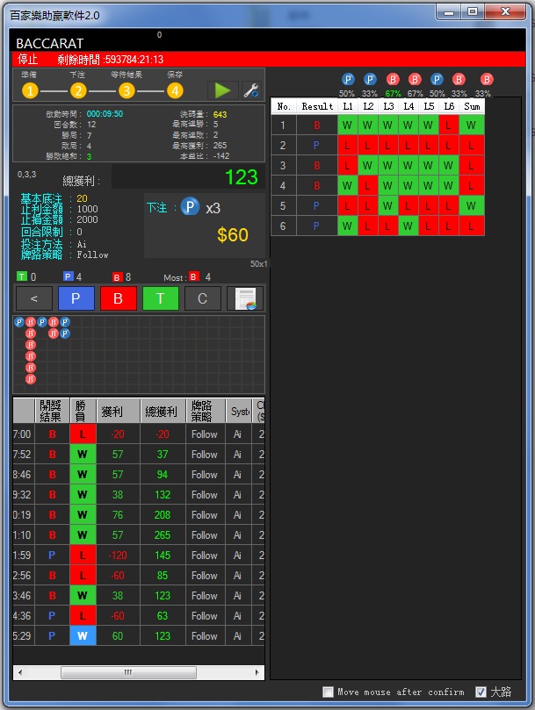Click the total profit field showing 123

click(x=187, y=178)
